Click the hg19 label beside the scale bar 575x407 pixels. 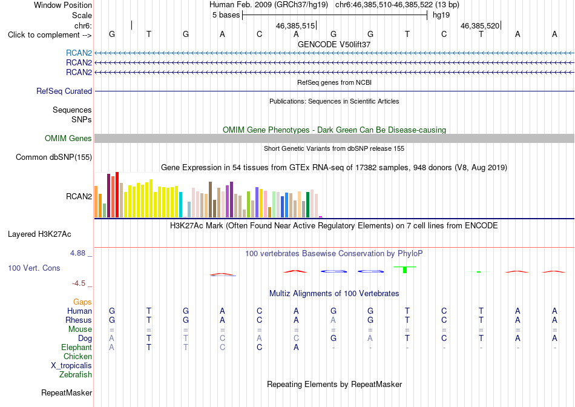(x=441, y=15)
